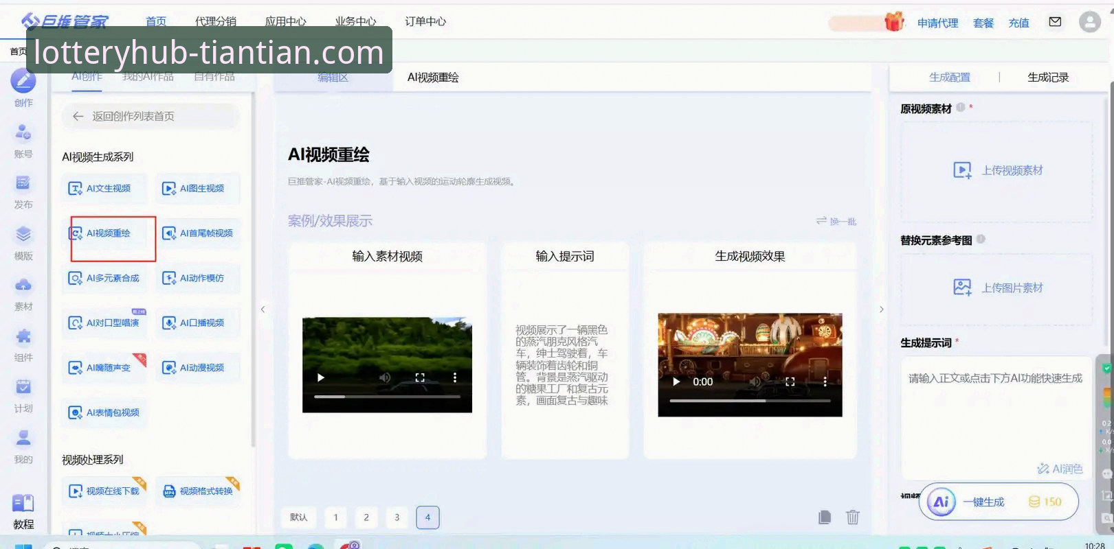Go to 首页 in top navigation

(x=156, y=21)
